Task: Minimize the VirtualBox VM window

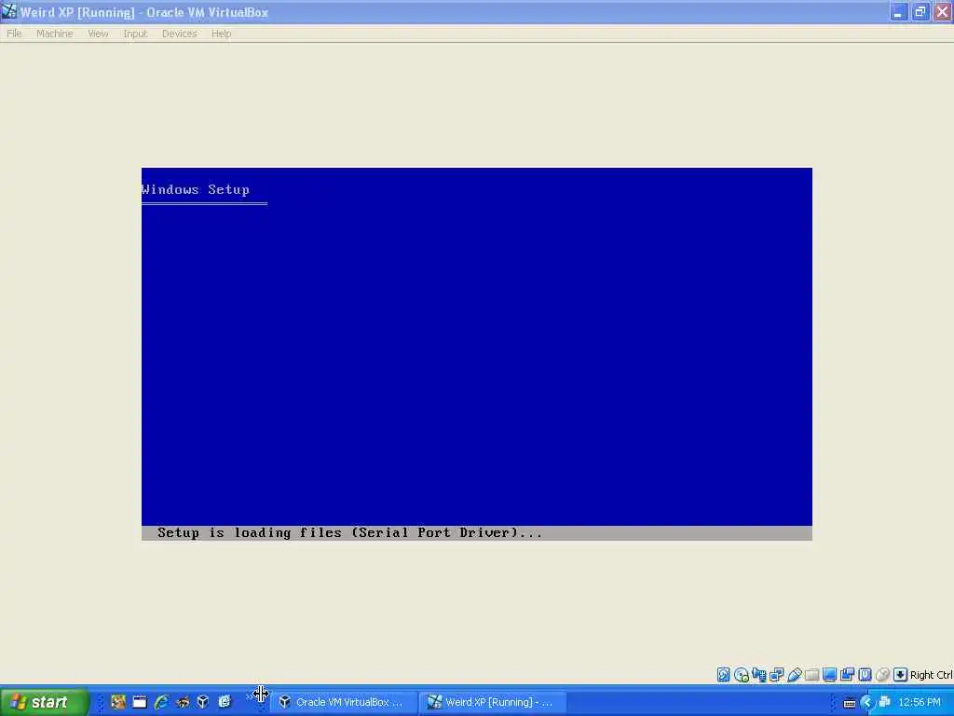Action: tap(898, 11)
